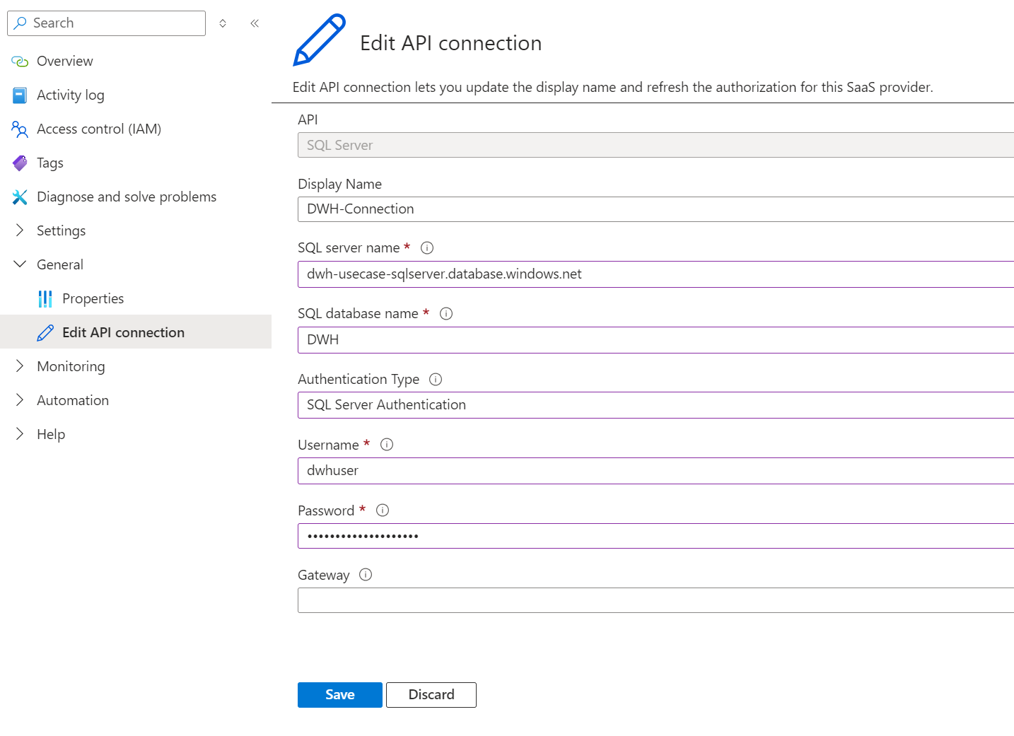Viewport: 1014px width, 736px height.
Task: Click the Overview link icon
Action: click(20, 62)
